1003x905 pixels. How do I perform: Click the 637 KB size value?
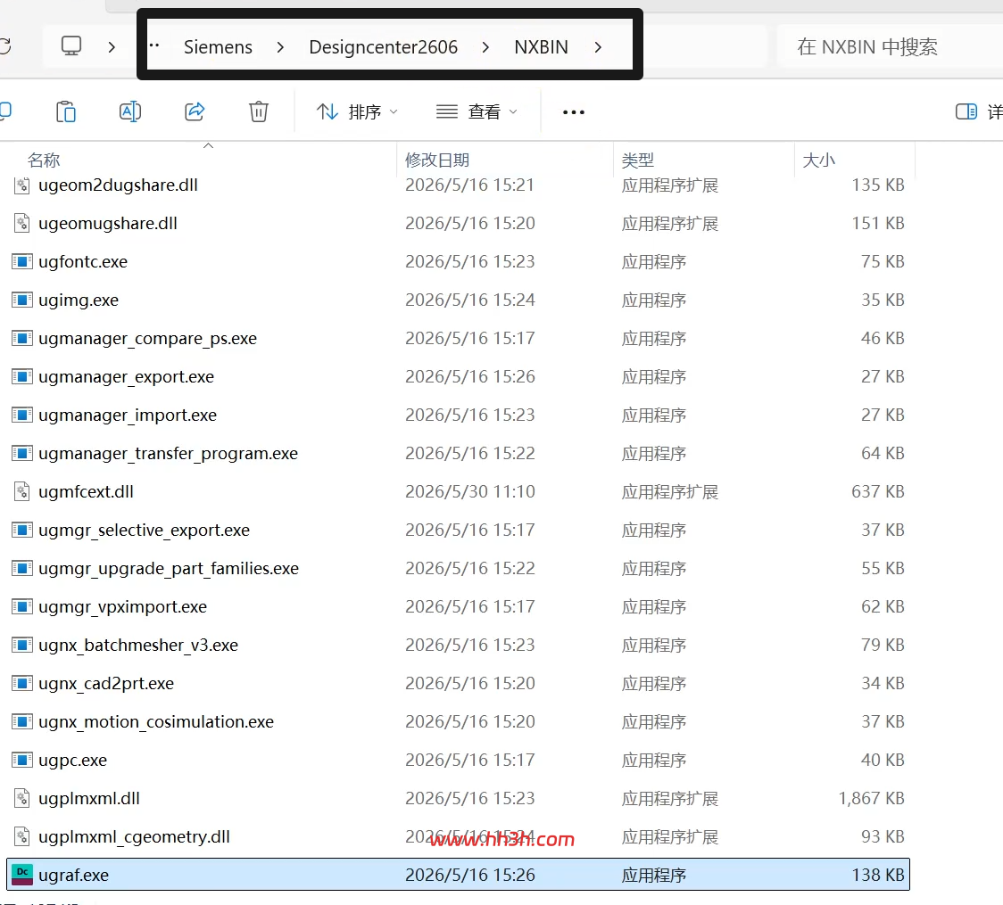878,491
